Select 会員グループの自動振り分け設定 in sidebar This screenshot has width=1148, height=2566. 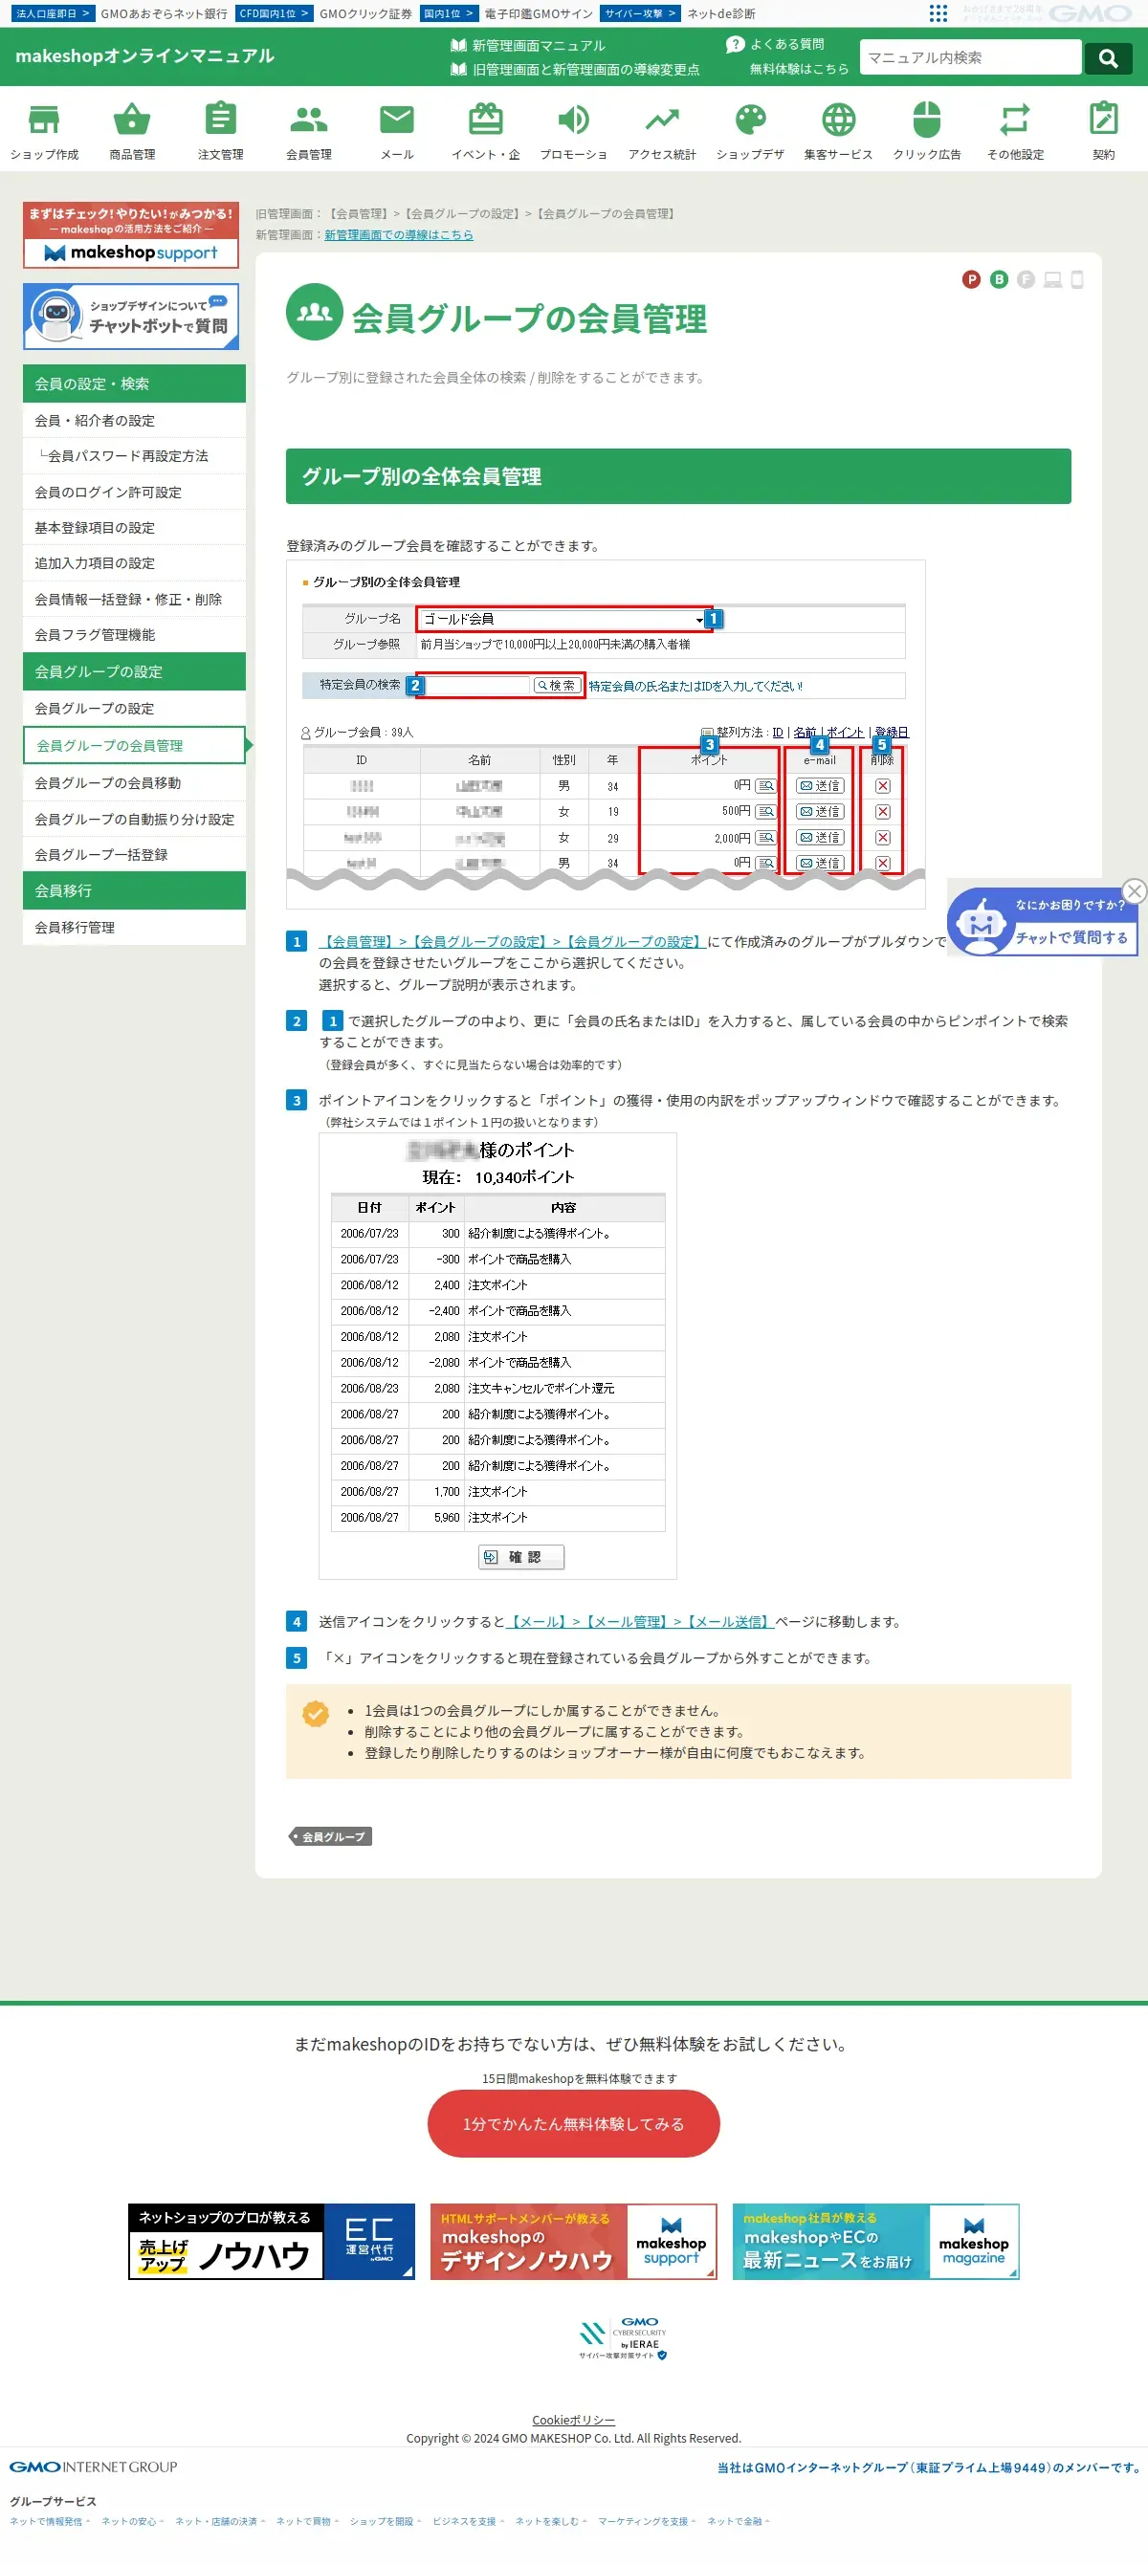(135, 819)
